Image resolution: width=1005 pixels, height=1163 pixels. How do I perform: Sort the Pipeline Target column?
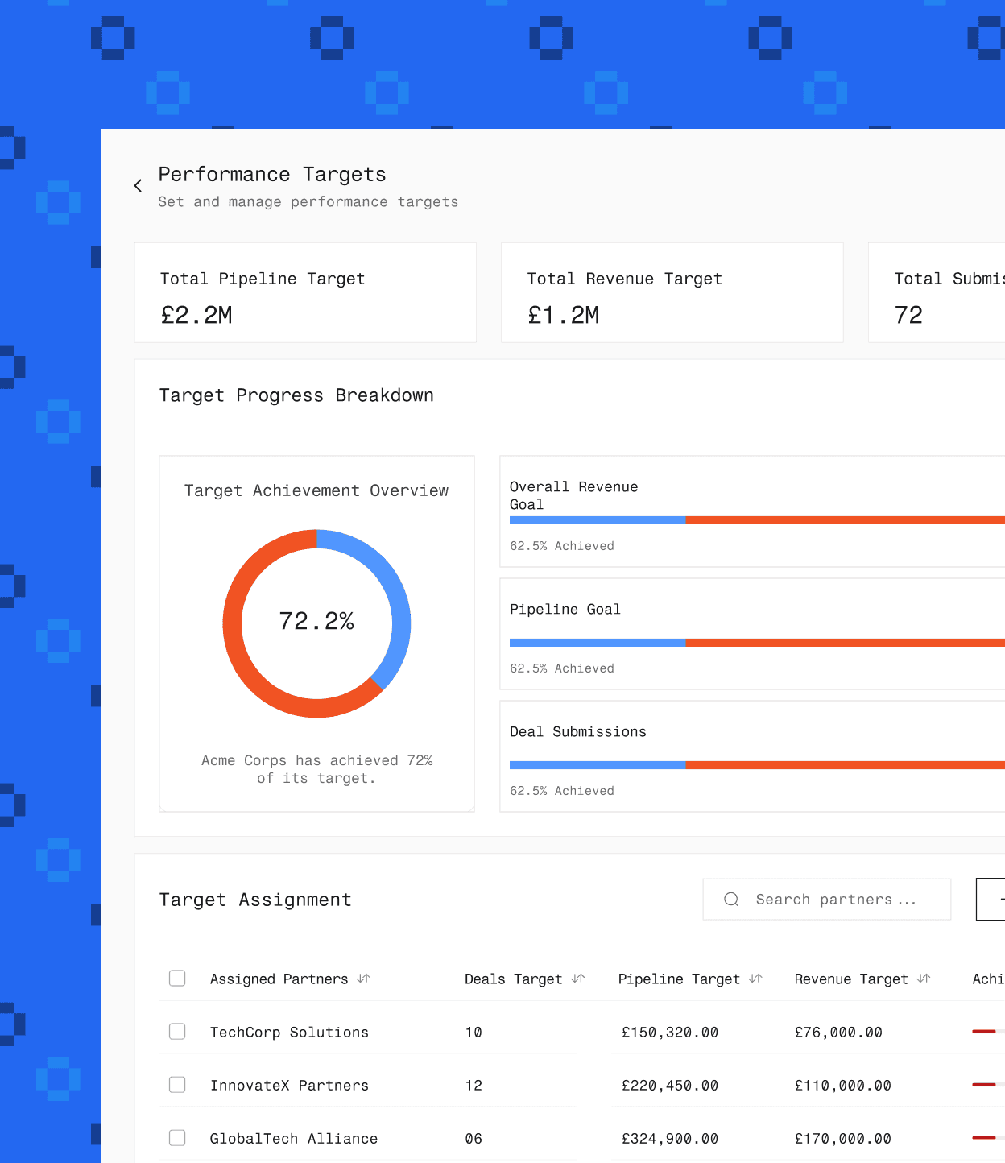755,979
